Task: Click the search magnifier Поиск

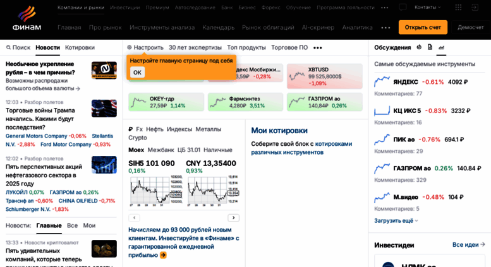Action: [x=18, y=47]
